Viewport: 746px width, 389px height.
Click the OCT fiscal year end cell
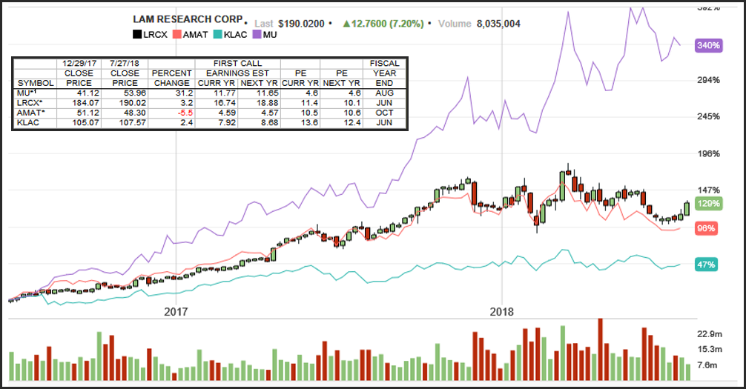point(384,113)
